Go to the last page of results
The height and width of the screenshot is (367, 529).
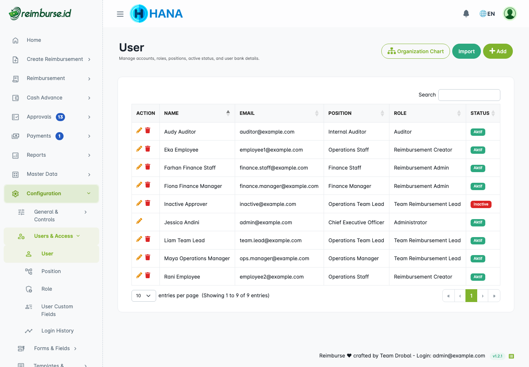tap(494, 296)
